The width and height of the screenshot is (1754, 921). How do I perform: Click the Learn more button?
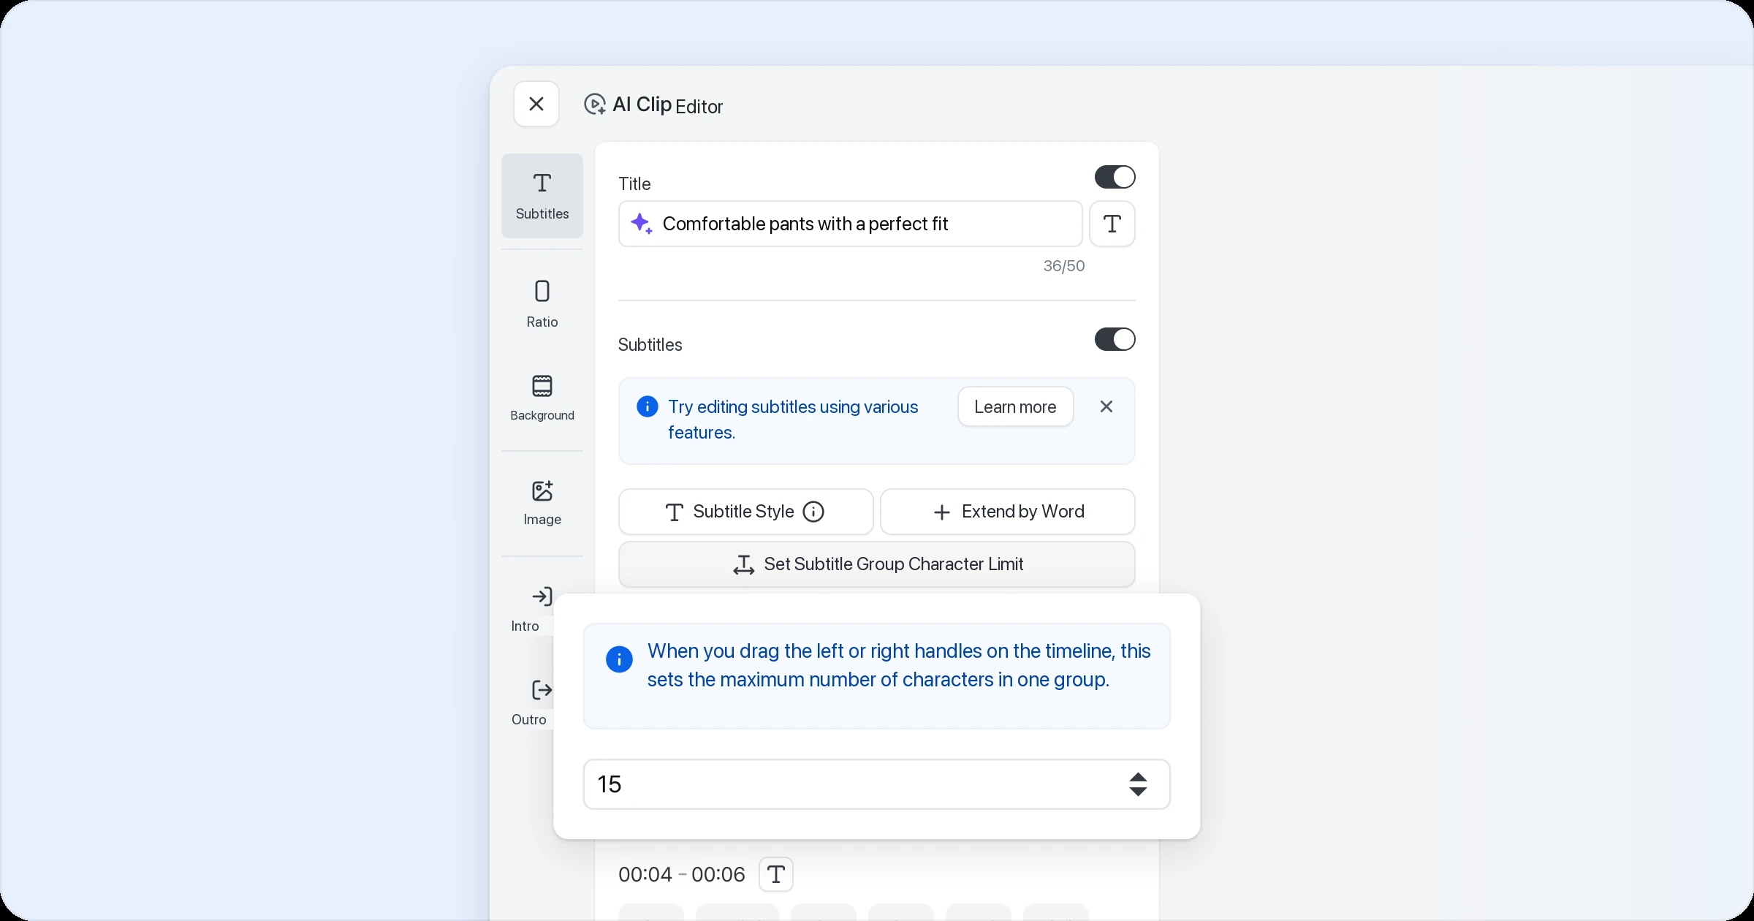click(1015, 406)
